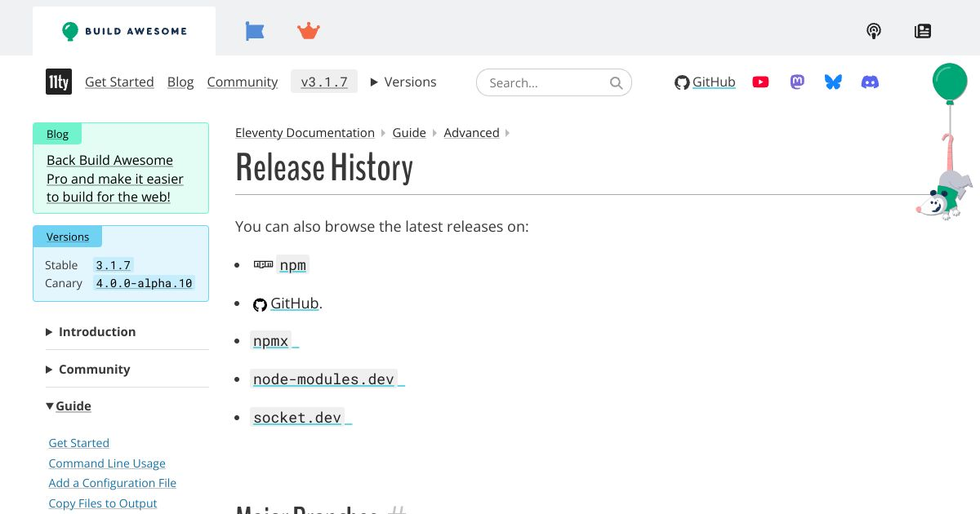Open the npmx link
The height and width of the screenshot is (514, 980).
tap(271, 341)
